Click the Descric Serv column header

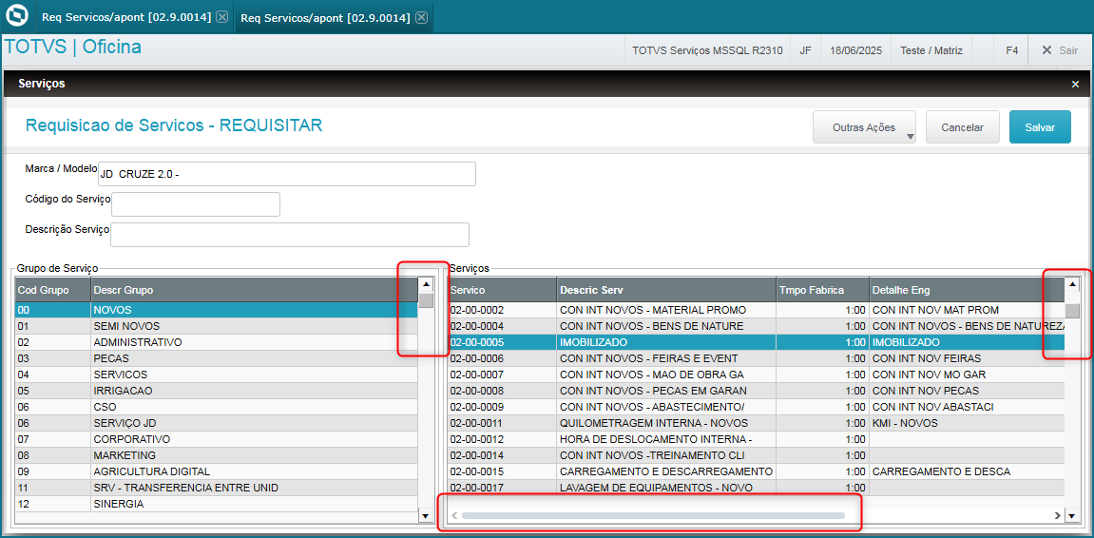click(x=667, y=290)
